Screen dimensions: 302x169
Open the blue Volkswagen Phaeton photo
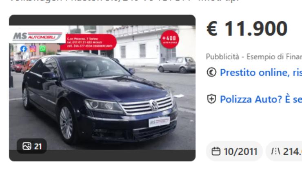102,88
